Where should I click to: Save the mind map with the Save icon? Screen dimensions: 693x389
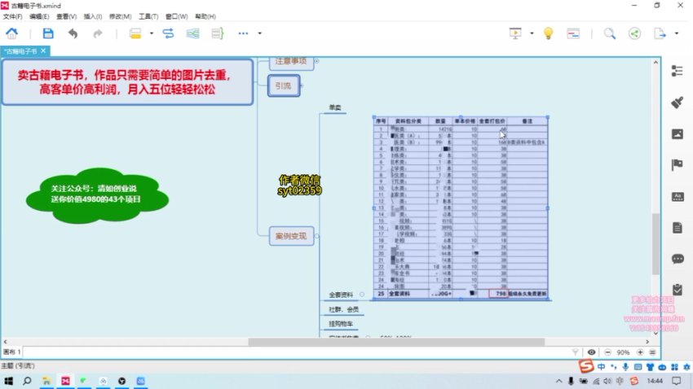click(x=48, y=33)
